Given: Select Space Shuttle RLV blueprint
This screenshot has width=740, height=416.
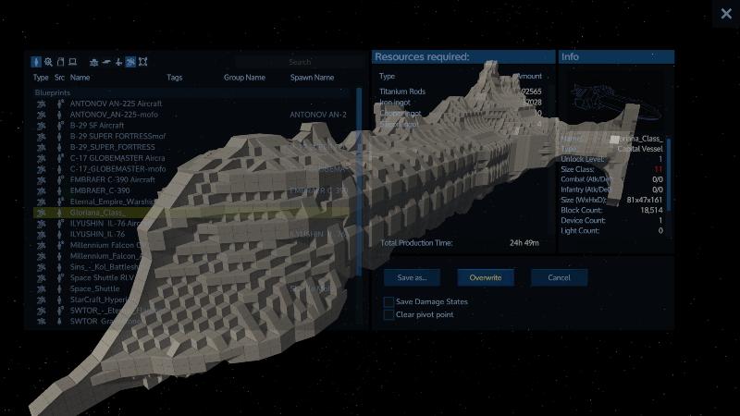Looking at the screenshot, I should (103, 278).
